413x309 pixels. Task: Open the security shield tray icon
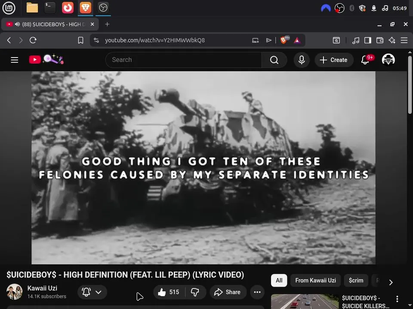click(x=362, y=8)
